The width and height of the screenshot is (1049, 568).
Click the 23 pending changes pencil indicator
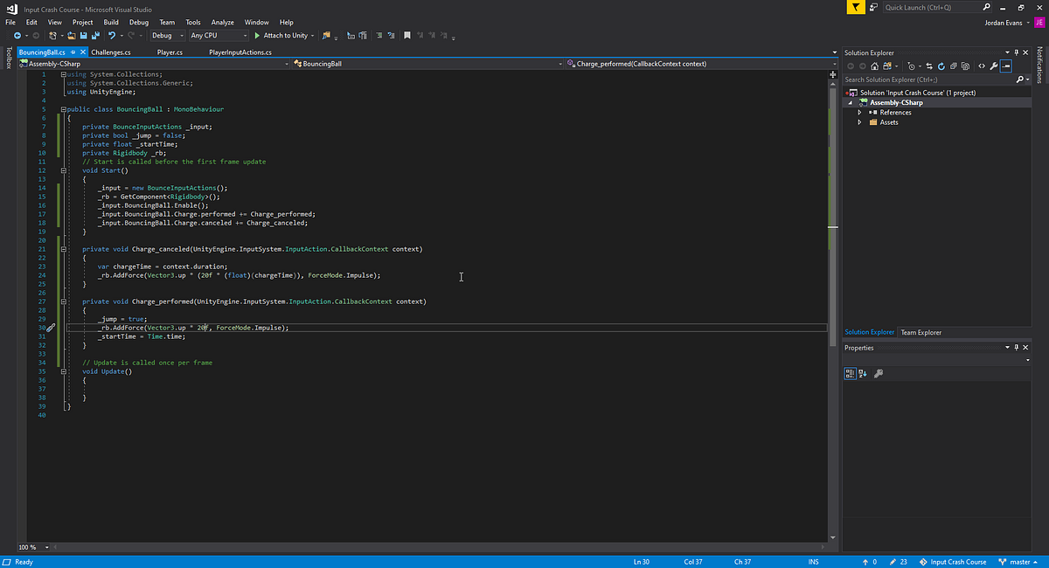tap(899, 562)
